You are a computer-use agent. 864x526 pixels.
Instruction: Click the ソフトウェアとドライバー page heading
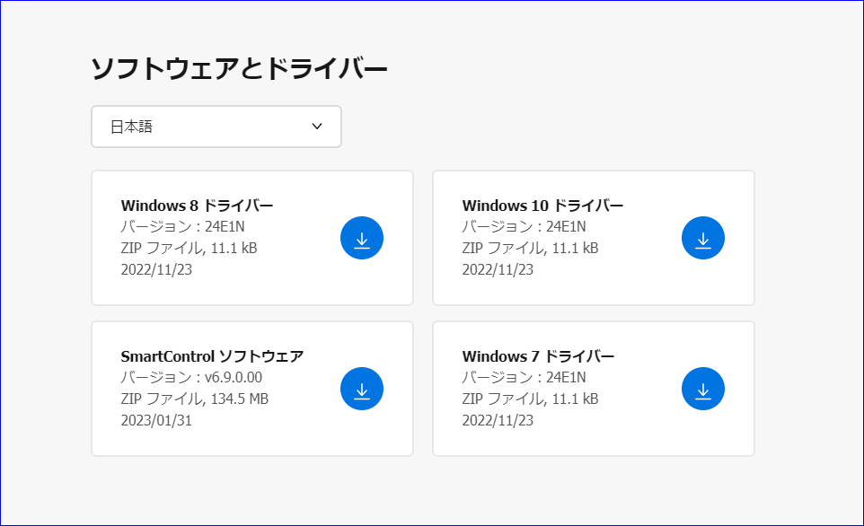(240, 65)
